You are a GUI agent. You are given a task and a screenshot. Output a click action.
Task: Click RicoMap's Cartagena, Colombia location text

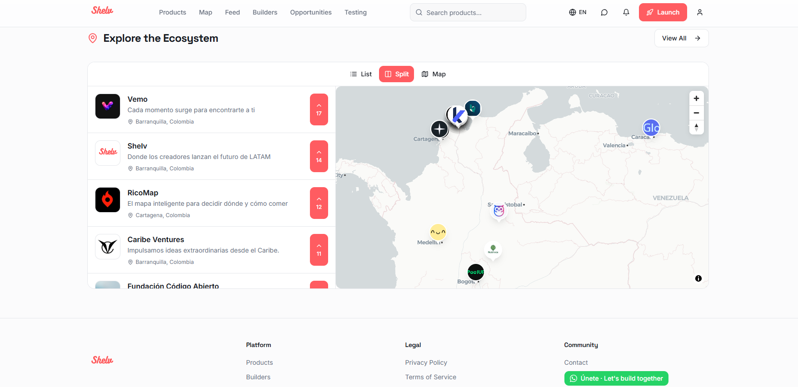[x=163, y=215]
